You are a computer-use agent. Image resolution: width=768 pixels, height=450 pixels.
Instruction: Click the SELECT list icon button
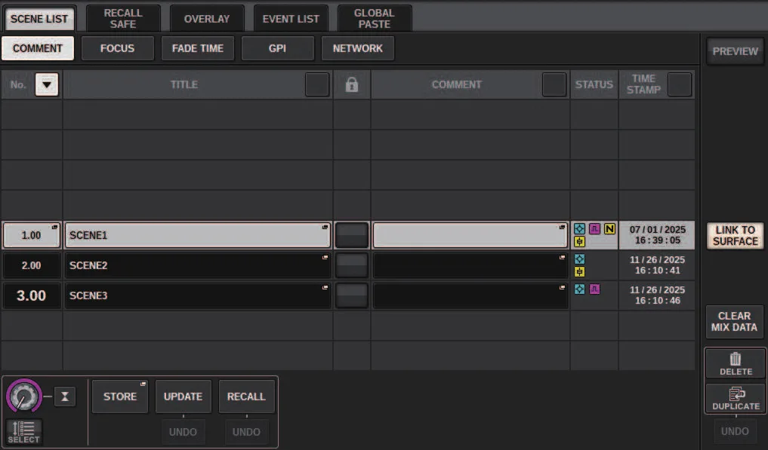pyautogui.click(x=23, y=432)
